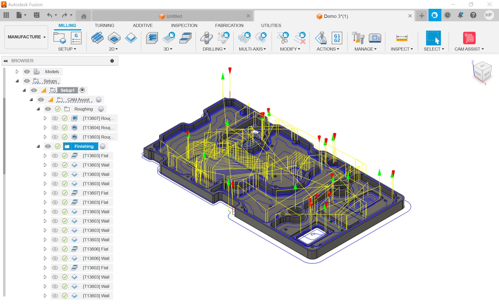Screen dimensions: 499x304
Task: Switch to the ADDITIVE tab
Action: click(x=143, y=25)
